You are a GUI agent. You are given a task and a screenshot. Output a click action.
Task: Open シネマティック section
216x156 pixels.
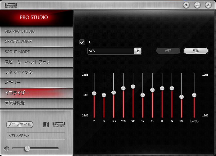(x=36, y=72)
